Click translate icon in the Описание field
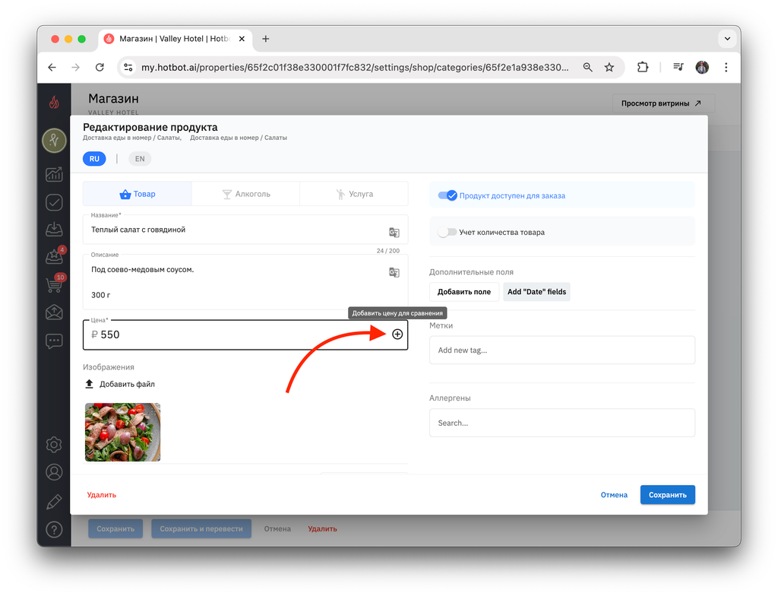This screenshot has height=596, width=778. click(394, 272)
